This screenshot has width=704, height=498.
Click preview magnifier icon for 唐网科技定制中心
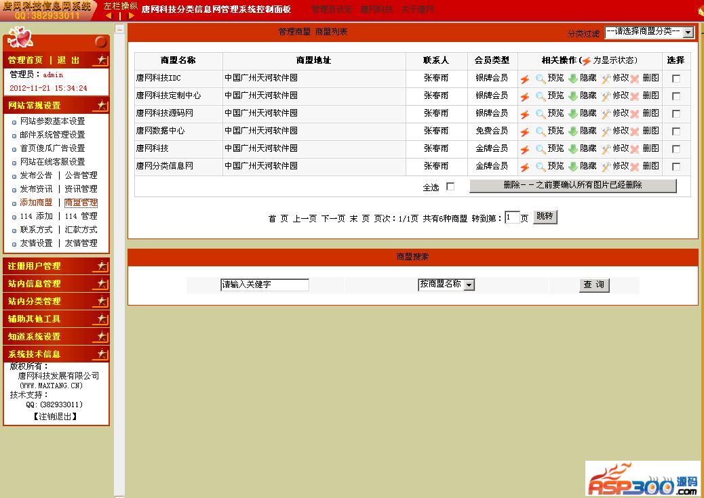pyautogui.click(x=541, y=96)
